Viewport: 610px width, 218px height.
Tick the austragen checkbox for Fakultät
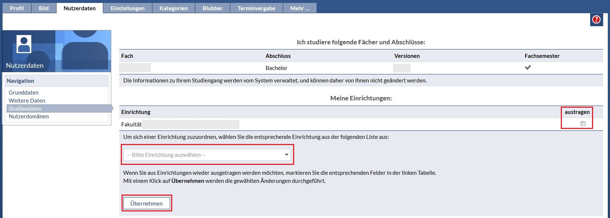coord(582,124)
